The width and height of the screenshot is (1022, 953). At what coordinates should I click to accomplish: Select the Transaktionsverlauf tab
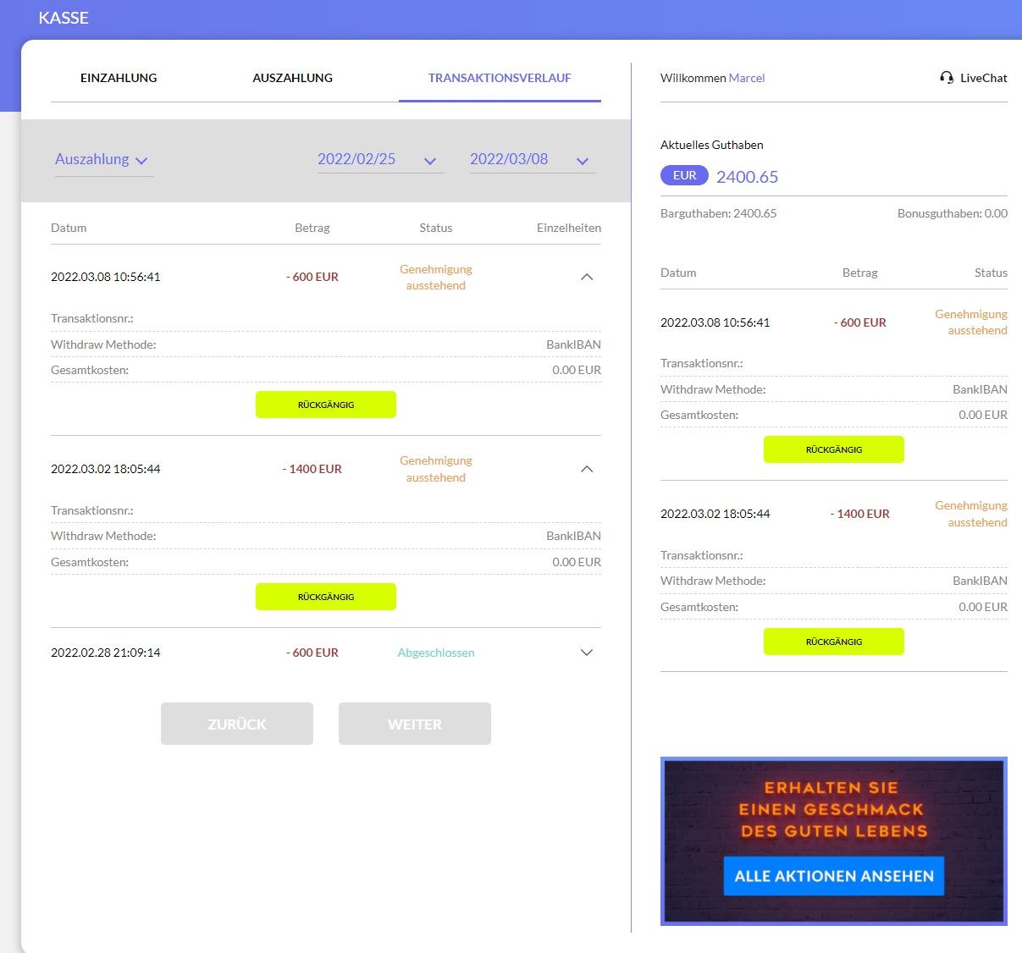click(500, 78)
